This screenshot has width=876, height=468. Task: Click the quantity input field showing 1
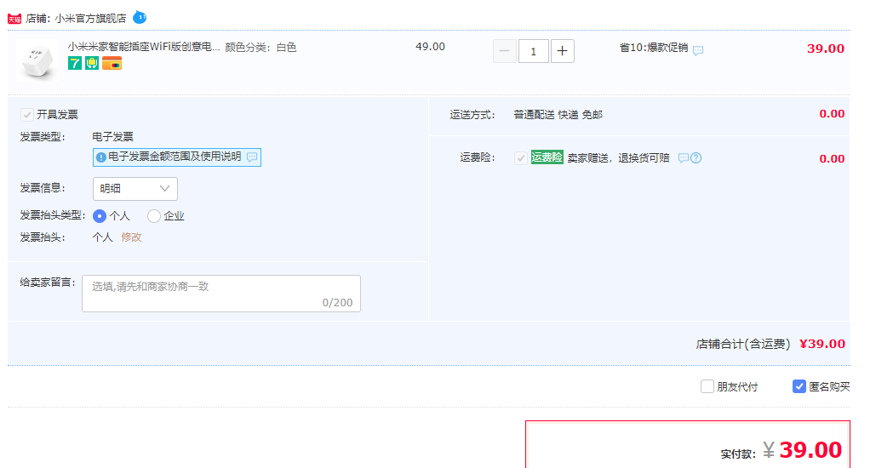pos(534,51)
